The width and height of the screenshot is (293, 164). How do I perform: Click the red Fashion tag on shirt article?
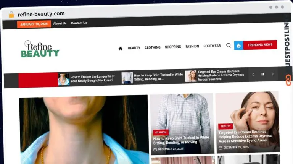(161, 132)
